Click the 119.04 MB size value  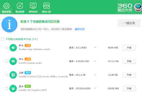click(x=113, y=88)
